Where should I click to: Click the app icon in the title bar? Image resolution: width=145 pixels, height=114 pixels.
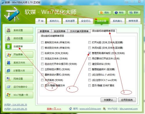point(2,2)
